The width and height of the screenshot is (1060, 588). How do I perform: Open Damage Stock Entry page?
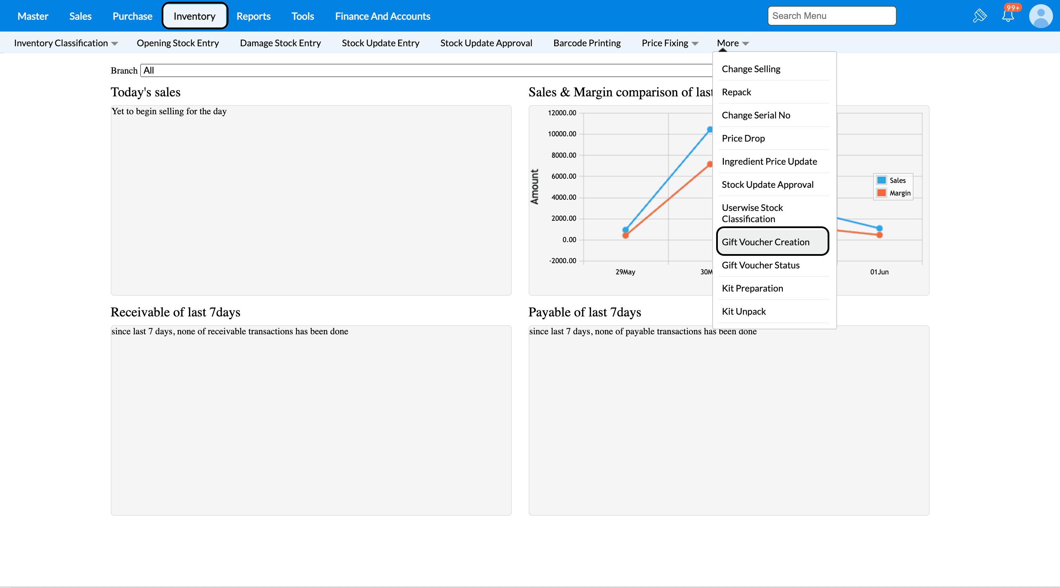280,43
